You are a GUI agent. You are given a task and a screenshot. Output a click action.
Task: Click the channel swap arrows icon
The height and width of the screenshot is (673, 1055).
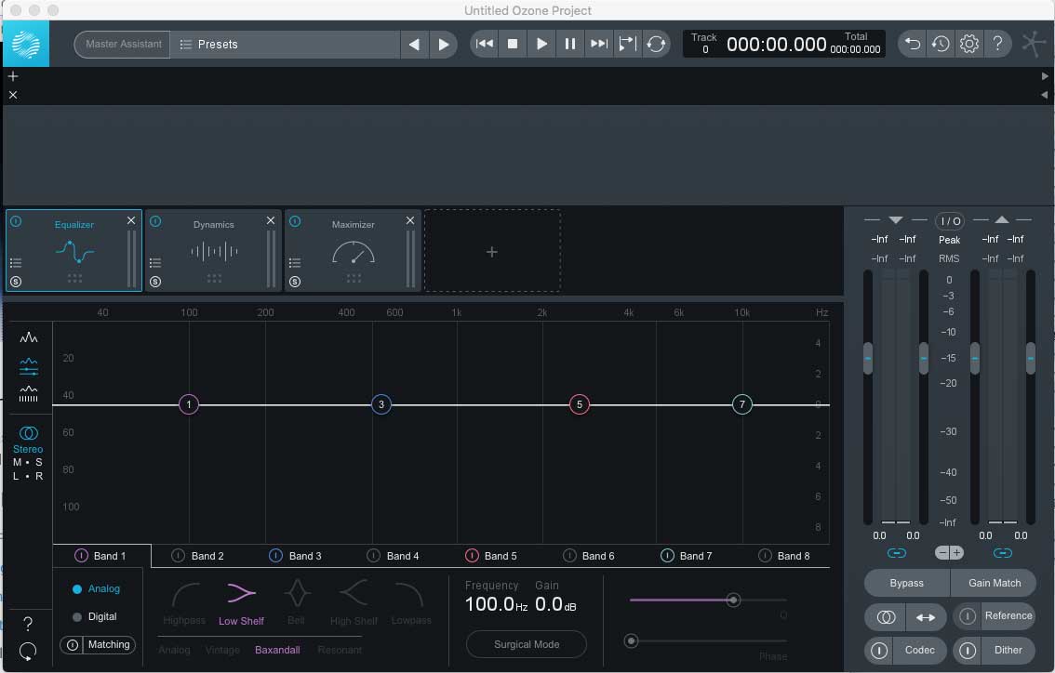tap(925, 617)
